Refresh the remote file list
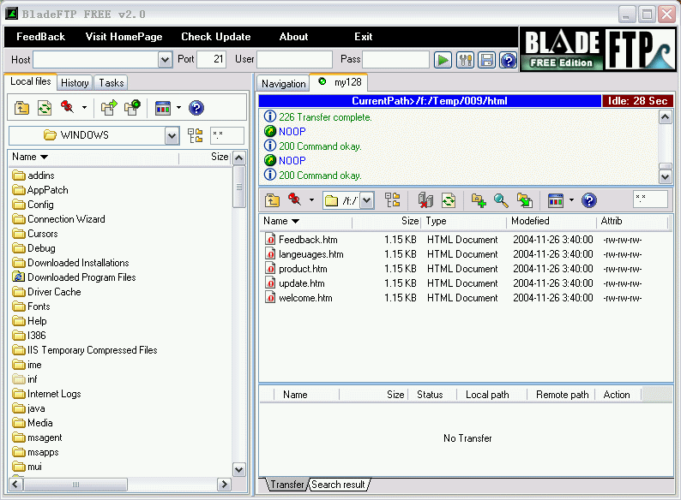This screenshot has height=500, width=681. click(449, 200)
